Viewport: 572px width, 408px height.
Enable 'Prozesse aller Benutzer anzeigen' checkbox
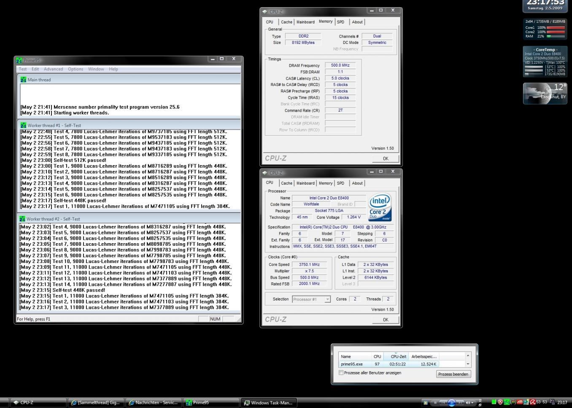click(341, 373)
